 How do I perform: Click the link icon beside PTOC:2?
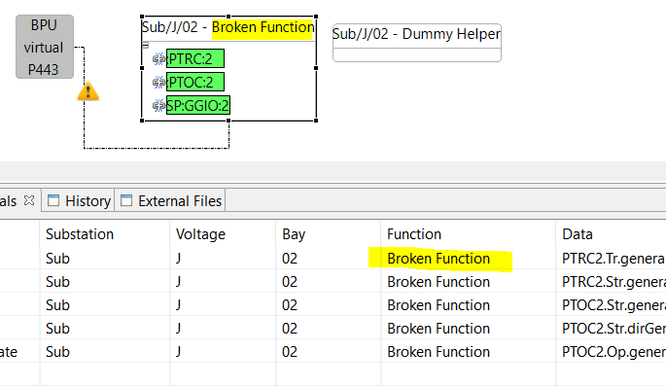(x=158, y=82)
